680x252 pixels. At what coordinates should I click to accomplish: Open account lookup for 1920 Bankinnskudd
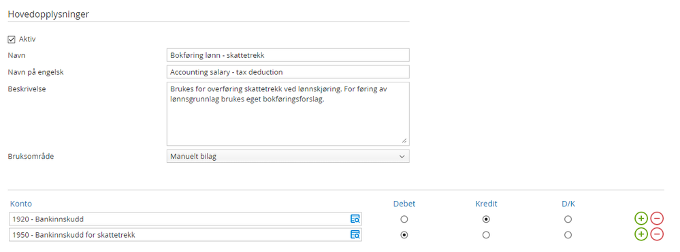tap(355, 219)
